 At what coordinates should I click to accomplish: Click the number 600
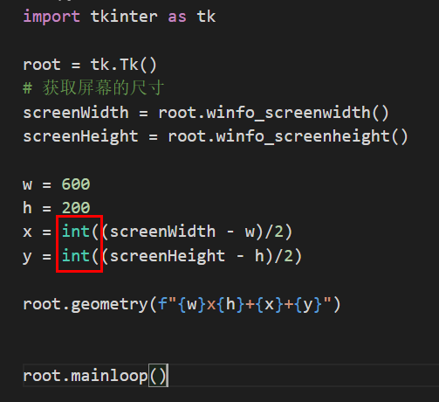[76, 184]
